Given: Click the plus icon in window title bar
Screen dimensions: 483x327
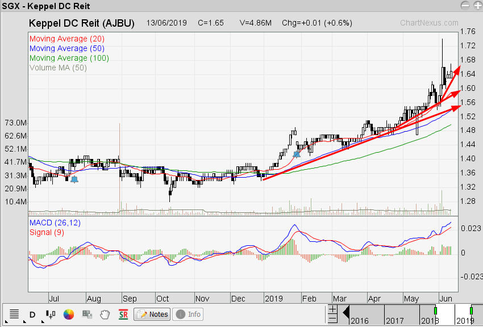Looking at the screenshot, I should 477,5.
